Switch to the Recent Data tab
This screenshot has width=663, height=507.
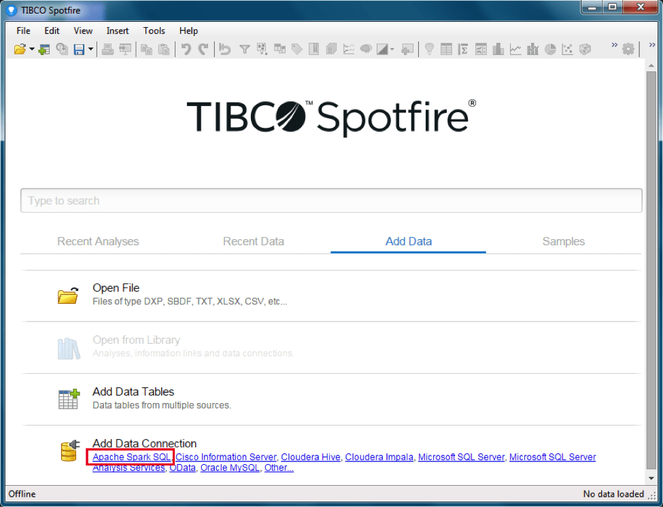[x=253, y=241]
